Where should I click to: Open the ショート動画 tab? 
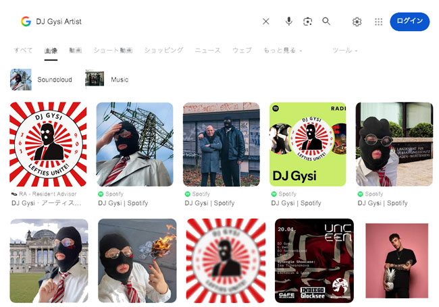pyautogui.click(x=113, y=51)
